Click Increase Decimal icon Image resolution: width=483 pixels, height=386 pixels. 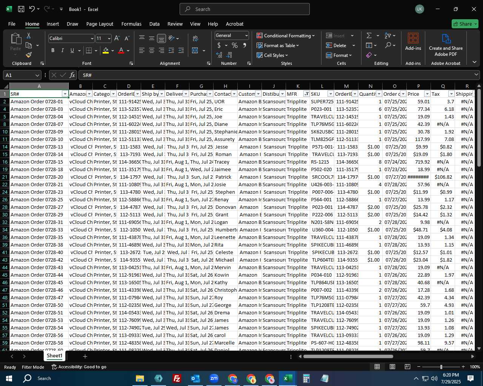tap(219, 55)
